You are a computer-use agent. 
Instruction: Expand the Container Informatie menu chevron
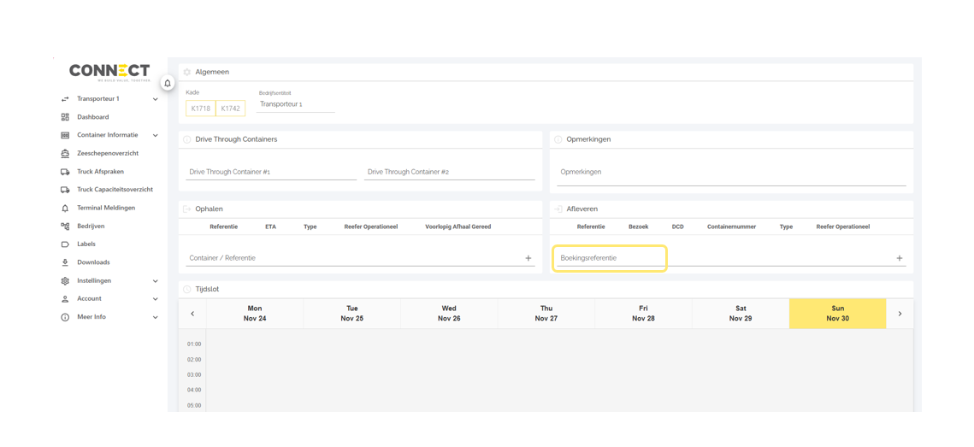155,135
